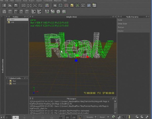Click the blue waves RealWave icon

[89, 5]
